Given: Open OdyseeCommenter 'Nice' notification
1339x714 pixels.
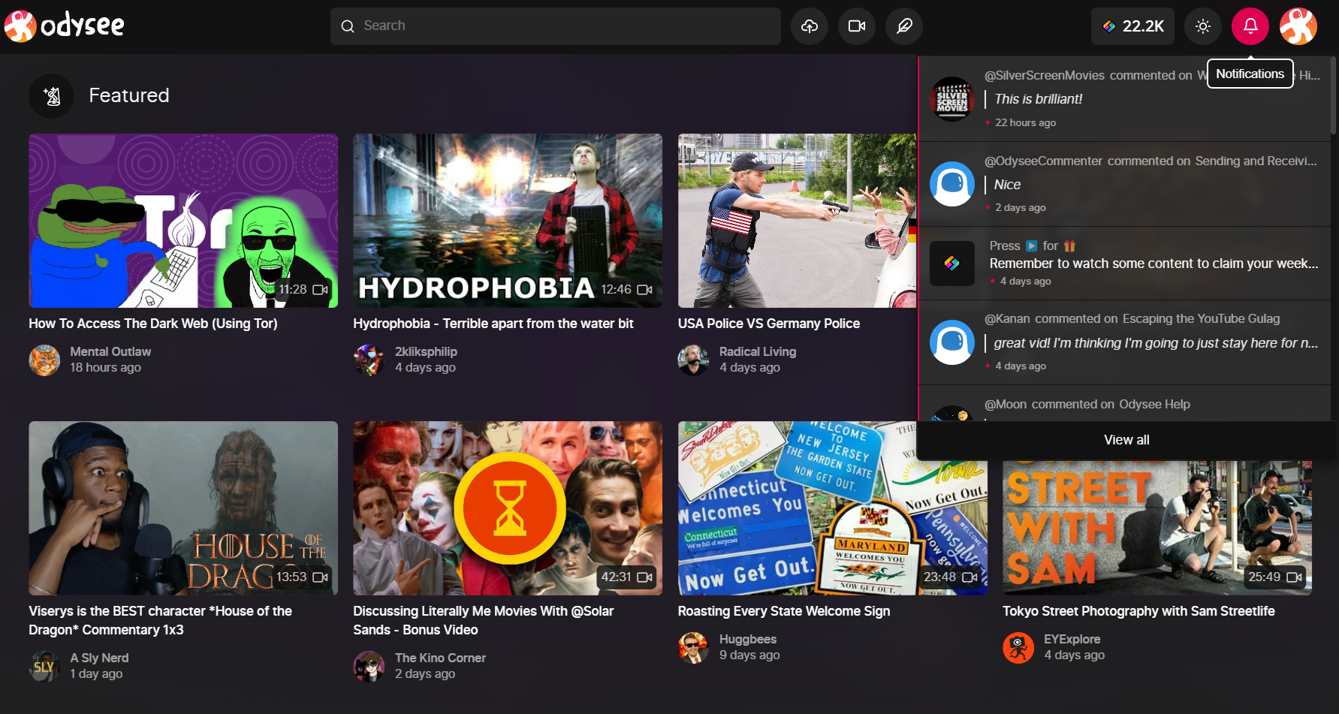Looking at the screenshot, I should point(1124,184).
